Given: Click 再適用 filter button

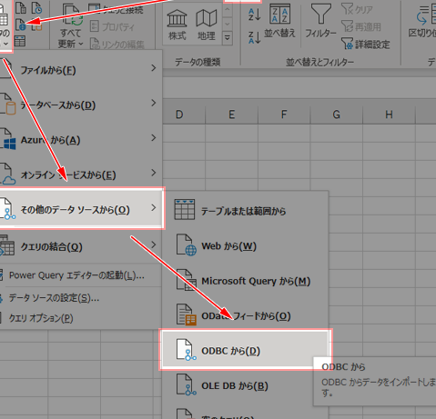Looking at the screenshot, I should point(361,26).
